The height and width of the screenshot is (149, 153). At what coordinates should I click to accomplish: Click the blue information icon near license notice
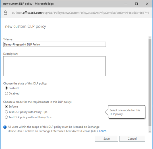(x=5, y=127)
